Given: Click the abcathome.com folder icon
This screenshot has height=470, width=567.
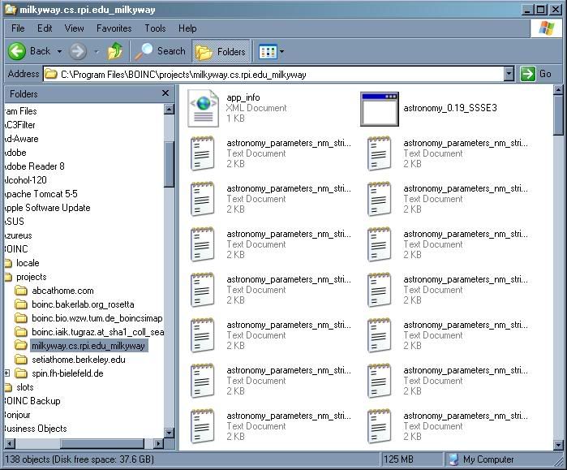Looking at the screenshot, I should tap(21, 291).
